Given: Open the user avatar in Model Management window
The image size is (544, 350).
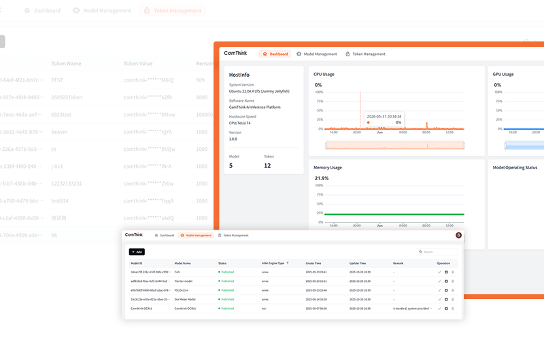Looking at the screenshot, I should [458, 235].
